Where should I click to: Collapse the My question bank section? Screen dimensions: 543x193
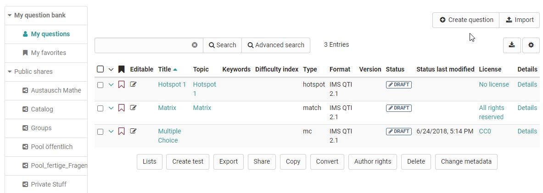point(10,15)
